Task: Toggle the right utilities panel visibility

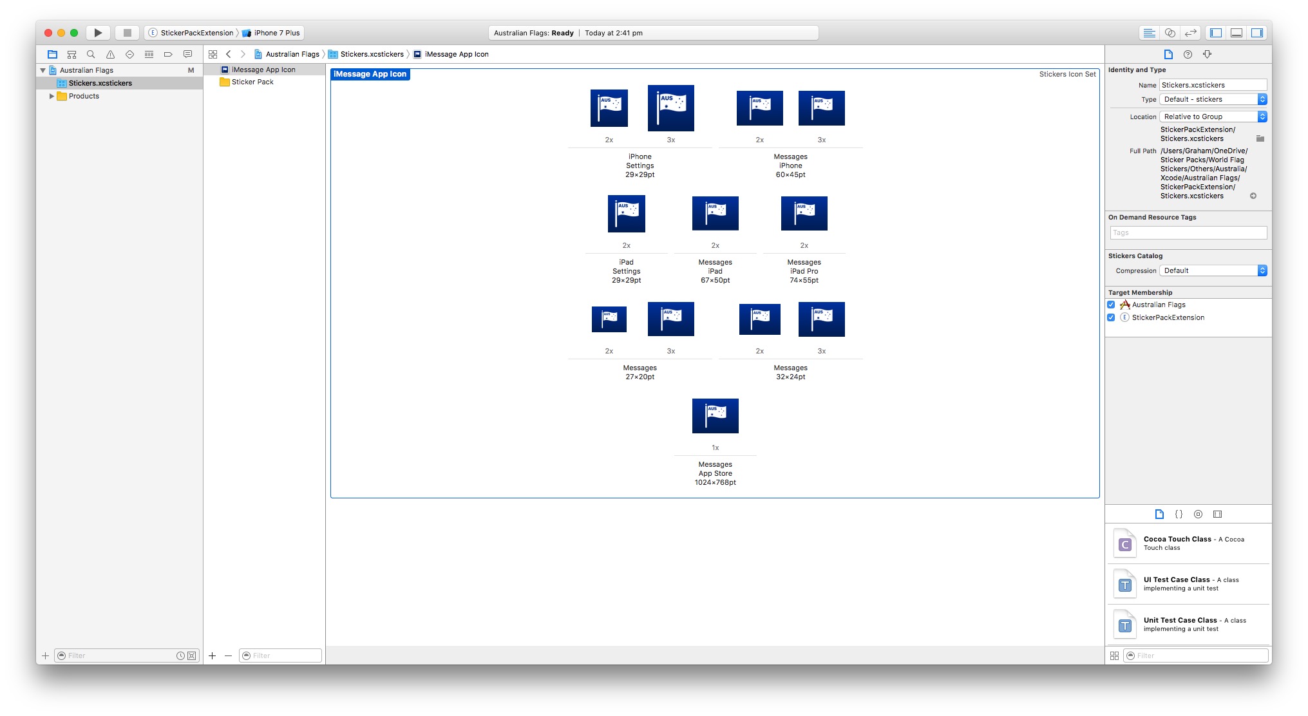Action: click(x=1257, y=32)
